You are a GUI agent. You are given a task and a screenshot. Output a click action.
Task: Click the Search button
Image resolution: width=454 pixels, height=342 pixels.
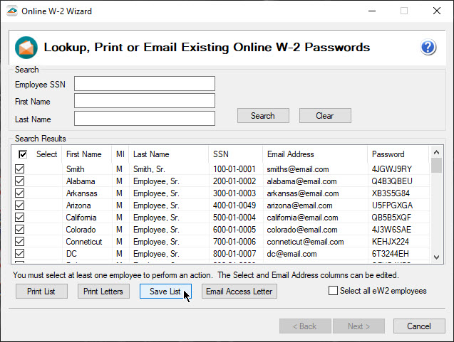pos(262,116)
